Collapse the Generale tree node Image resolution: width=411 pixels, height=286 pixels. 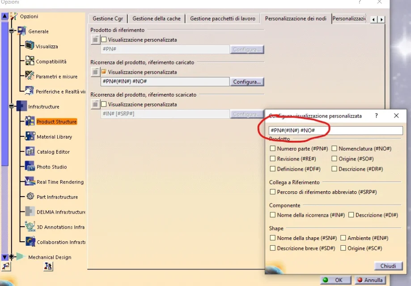click(12, 31)
